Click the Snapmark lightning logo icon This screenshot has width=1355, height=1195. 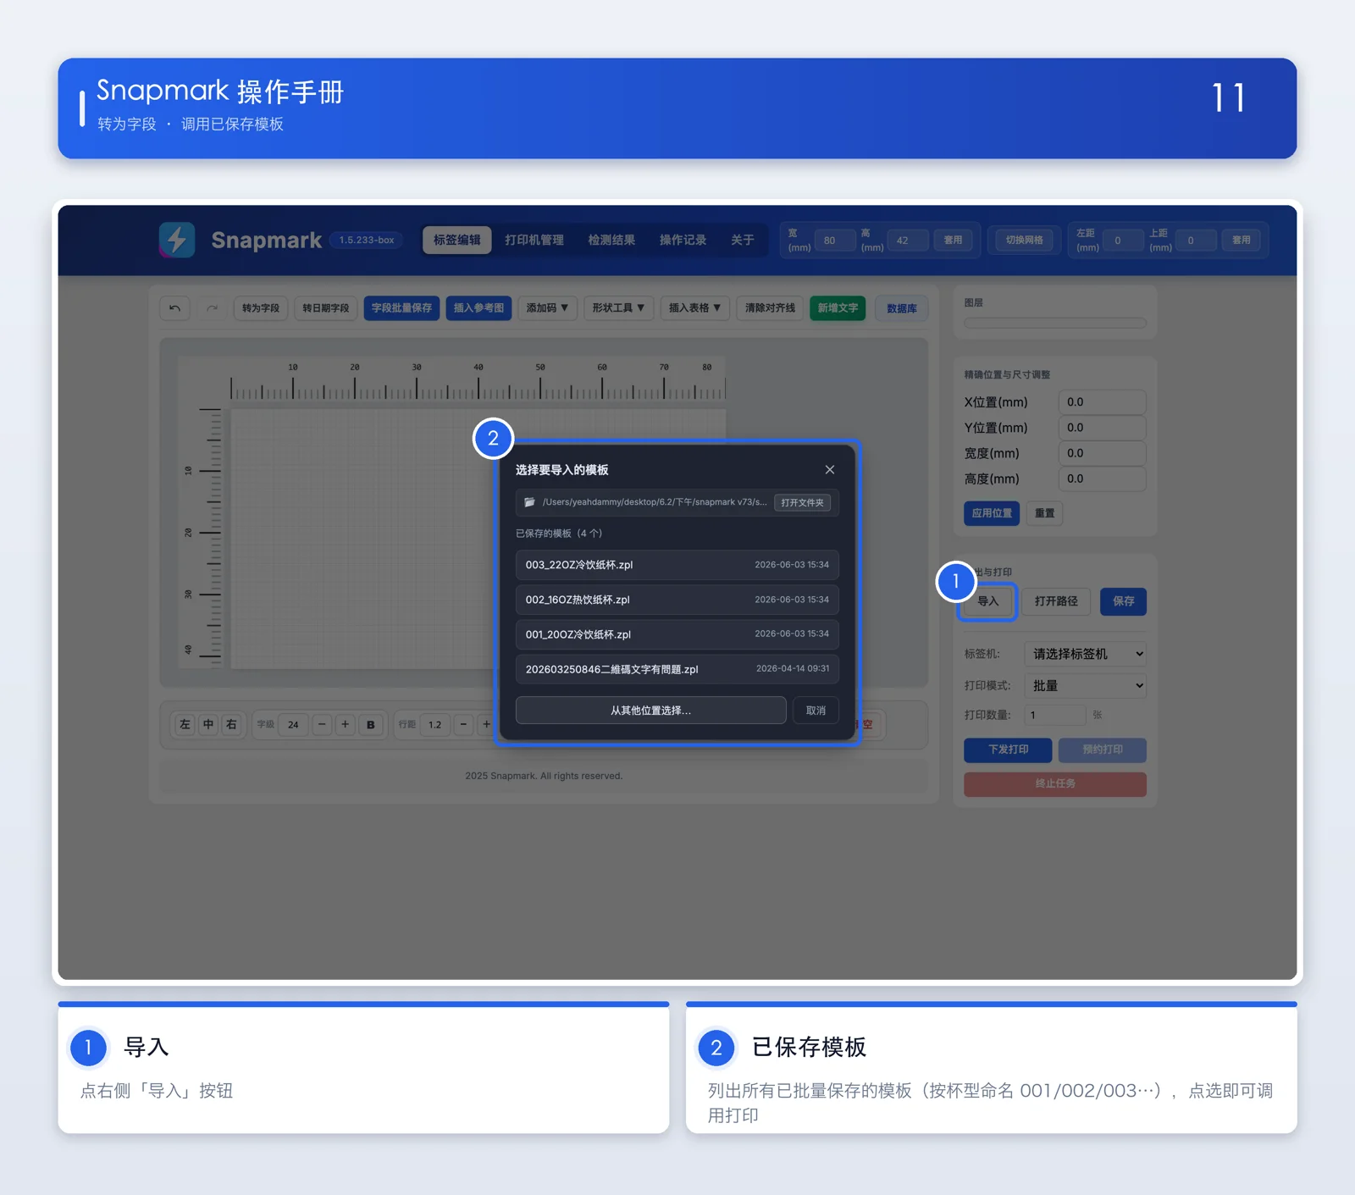pyautogui.click(x=177, y=240)
